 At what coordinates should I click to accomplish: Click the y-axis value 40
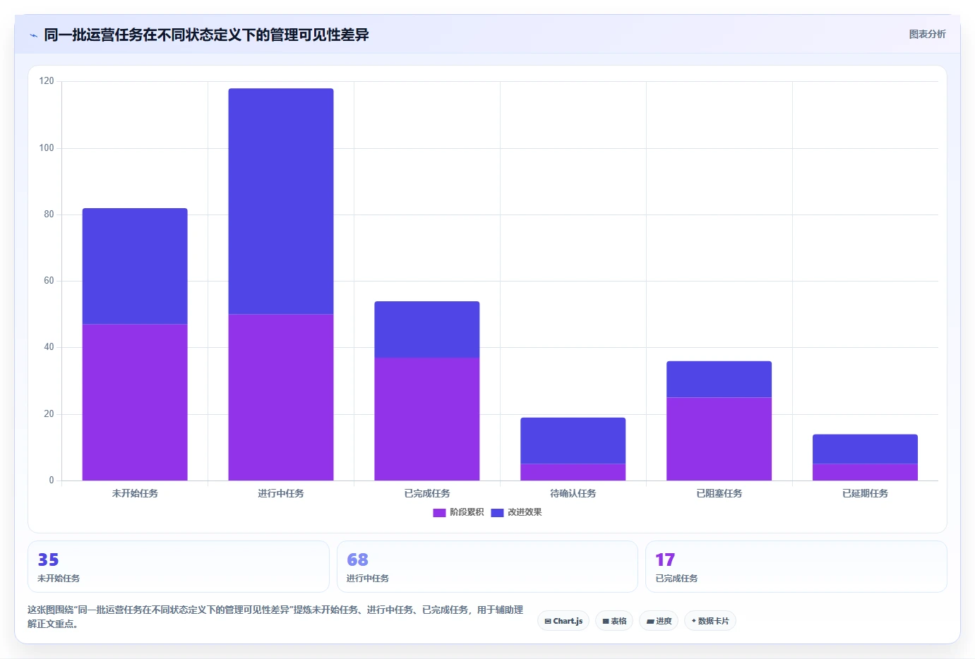[49, 347]
